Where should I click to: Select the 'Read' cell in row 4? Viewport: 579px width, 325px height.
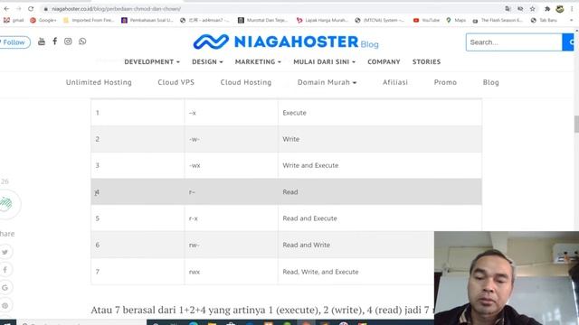(380, 192)
